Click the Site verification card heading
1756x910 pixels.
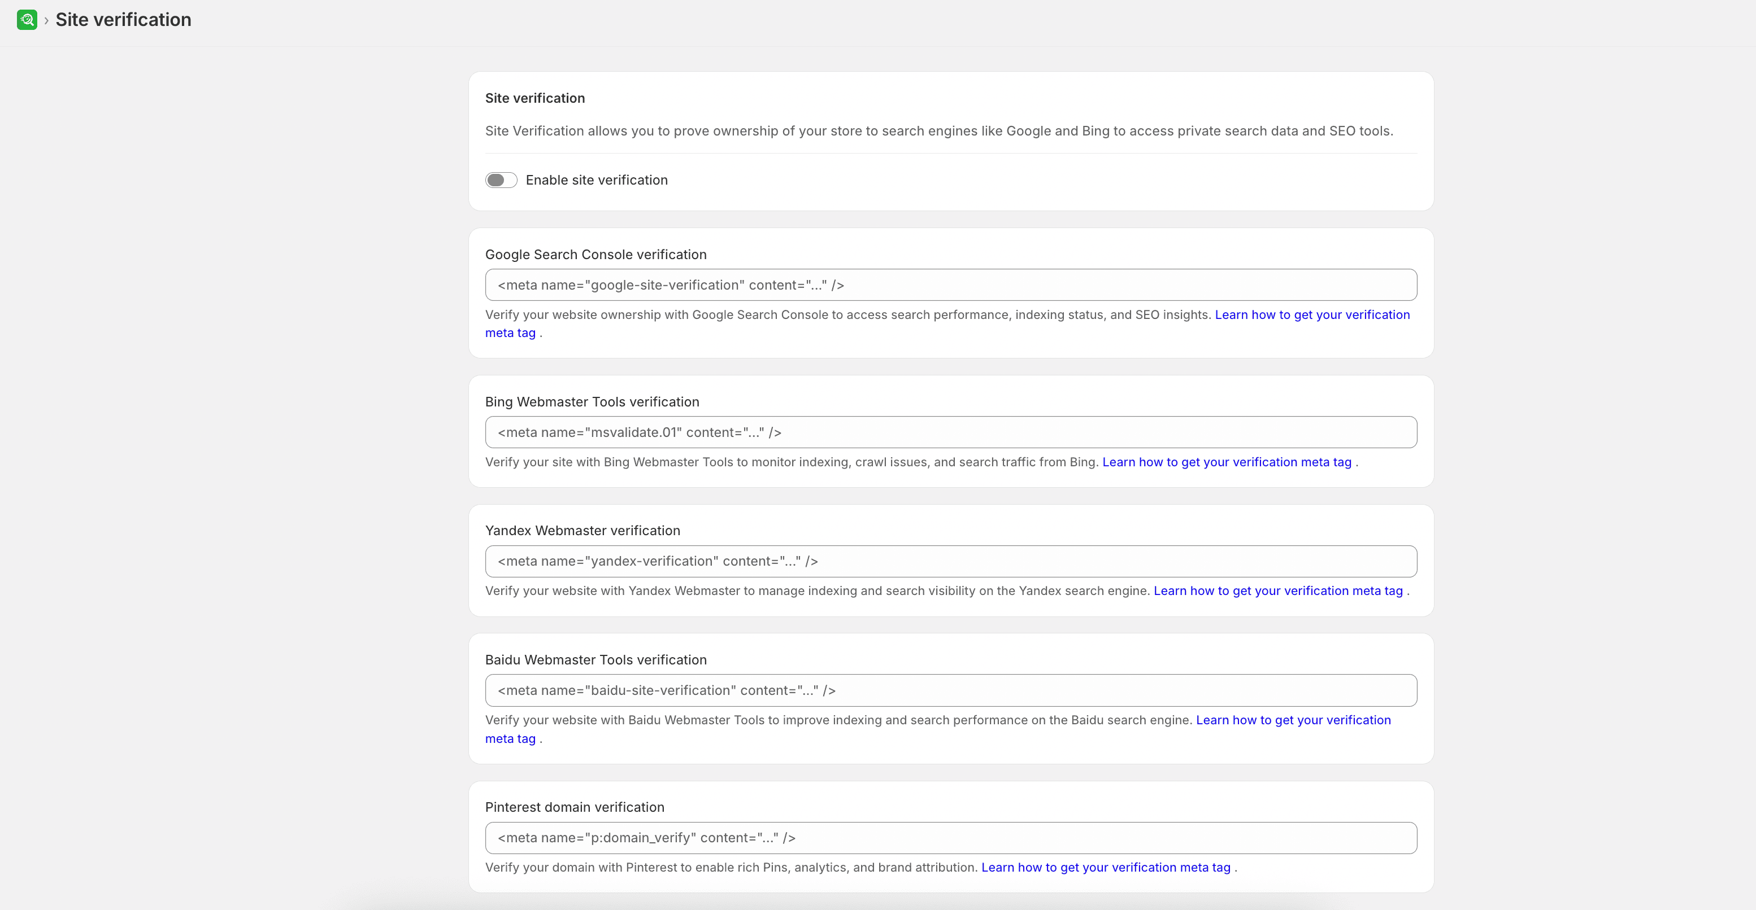[535, 98]
